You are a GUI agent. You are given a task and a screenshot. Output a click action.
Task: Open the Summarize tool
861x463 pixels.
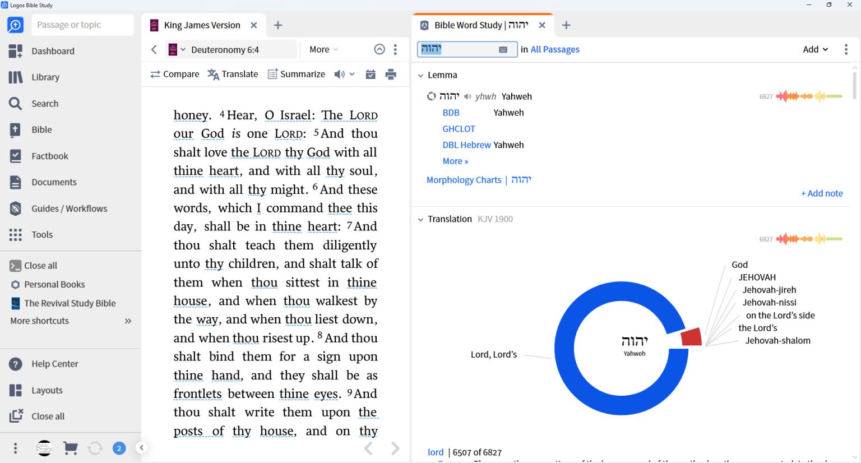pyautogui.click(x=296, y=73)
